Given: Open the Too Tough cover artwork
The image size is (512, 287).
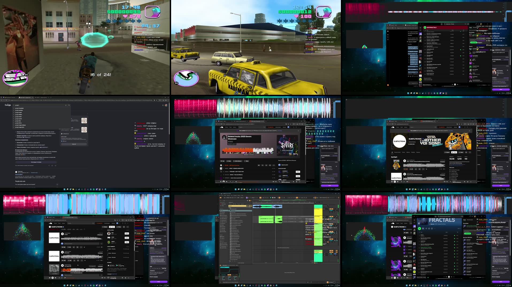Looking at the screenshot, I should coord(54,269).
